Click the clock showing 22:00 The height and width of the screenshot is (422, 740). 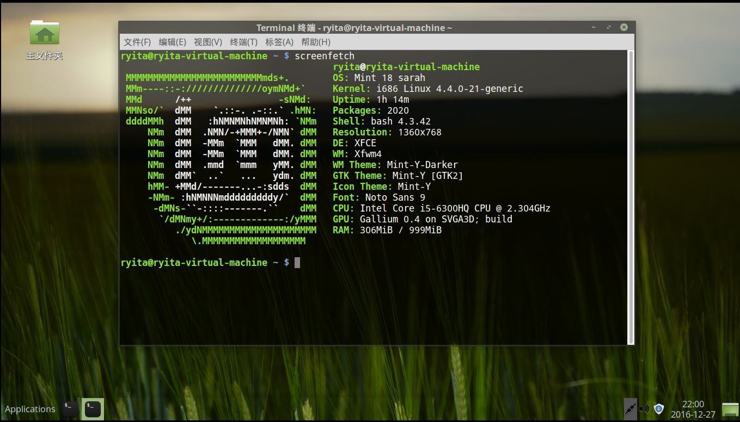tap(693, 404)
